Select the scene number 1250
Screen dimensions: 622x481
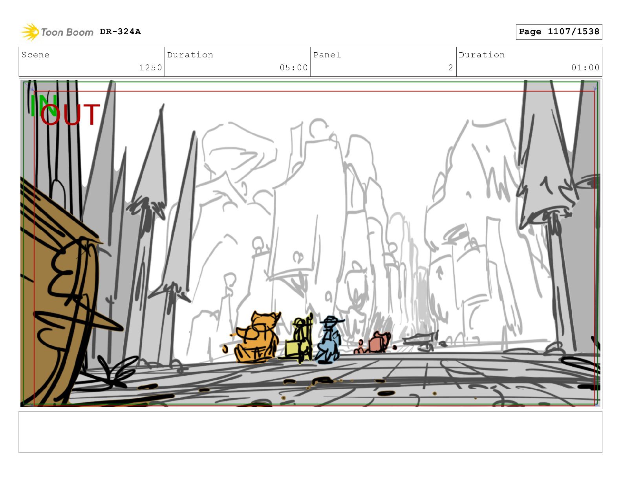coord(151,68)
